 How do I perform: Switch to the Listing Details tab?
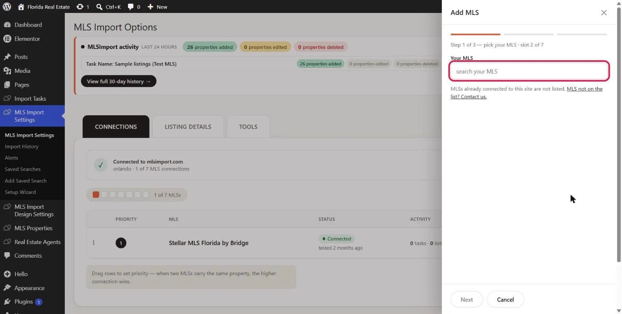[x=188, y=127]
